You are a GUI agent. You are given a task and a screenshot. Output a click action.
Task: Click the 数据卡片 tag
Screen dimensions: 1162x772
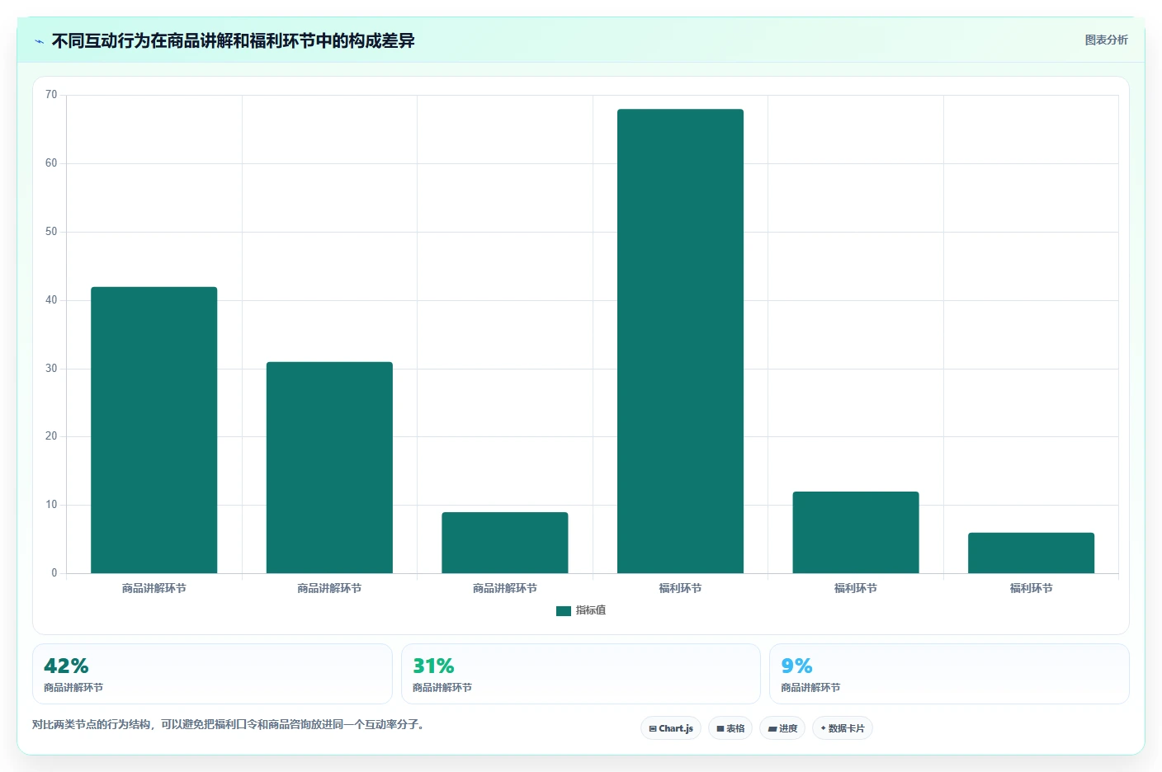pyautogui.click(x=843, y=728)
